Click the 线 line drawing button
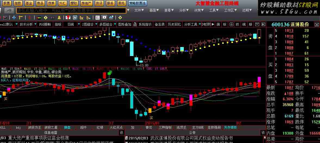Screen dimensions: 320x143 [x=244, y=24]
